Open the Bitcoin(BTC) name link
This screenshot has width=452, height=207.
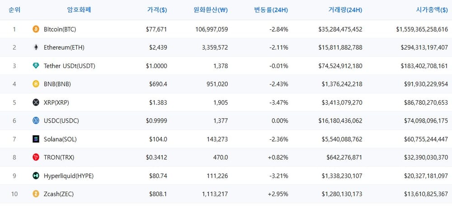tap(60, 29)
